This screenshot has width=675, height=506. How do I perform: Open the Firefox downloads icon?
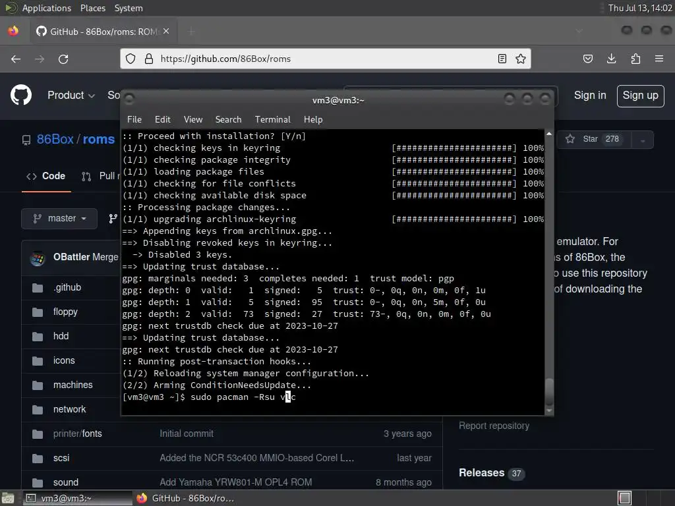coord(611,59)
